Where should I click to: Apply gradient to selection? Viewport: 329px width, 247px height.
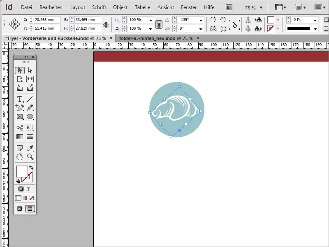(x=25, y=198)
